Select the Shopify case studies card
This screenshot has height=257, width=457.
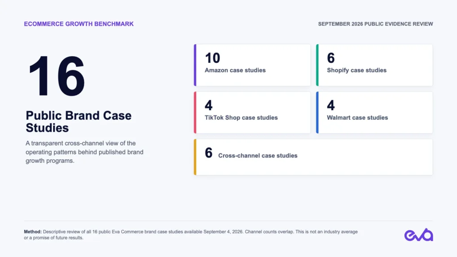click(374, 65)
